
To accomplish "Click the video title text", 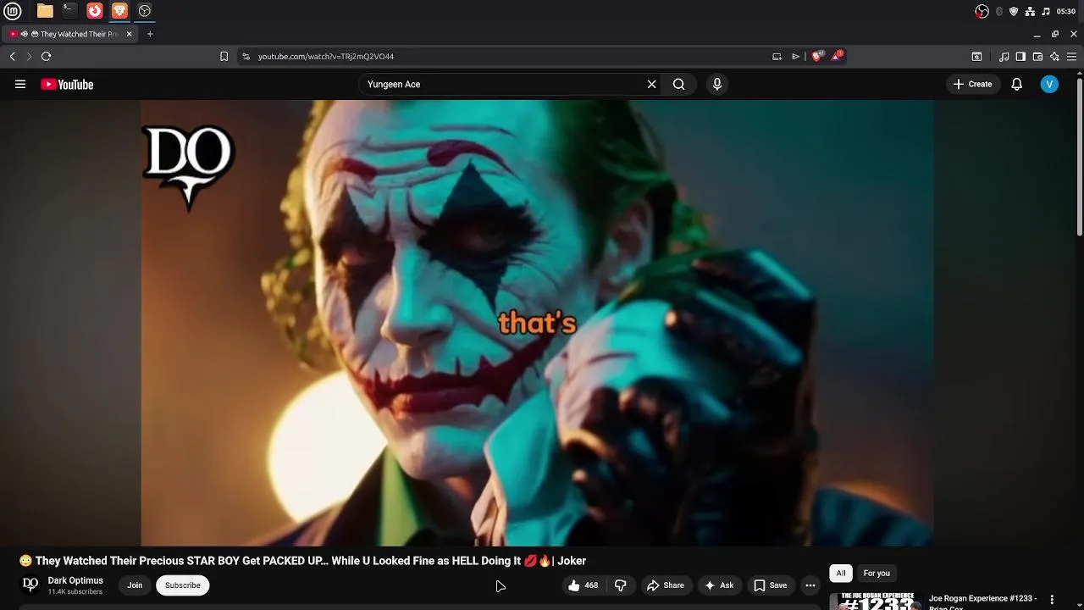I will click(302, 561).
